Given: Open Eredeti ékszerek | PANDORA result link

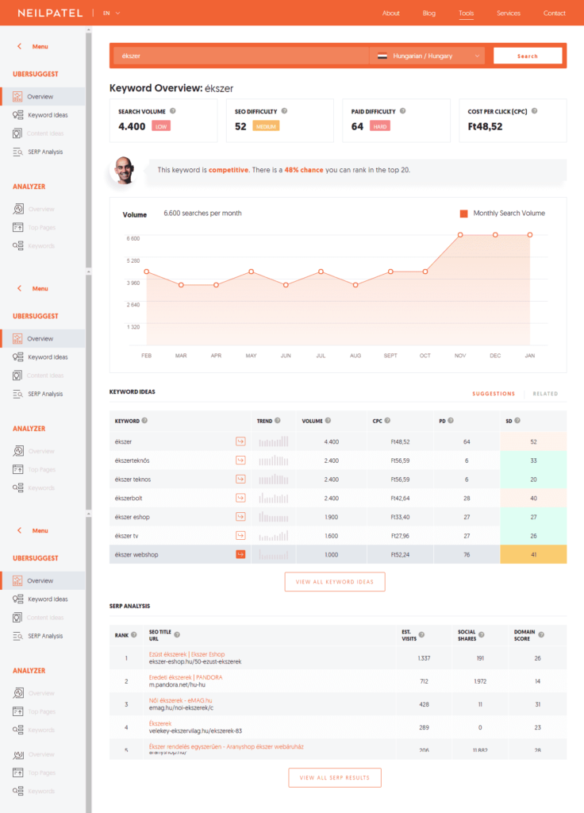Looking at the screenshot, I should [186, 677].
